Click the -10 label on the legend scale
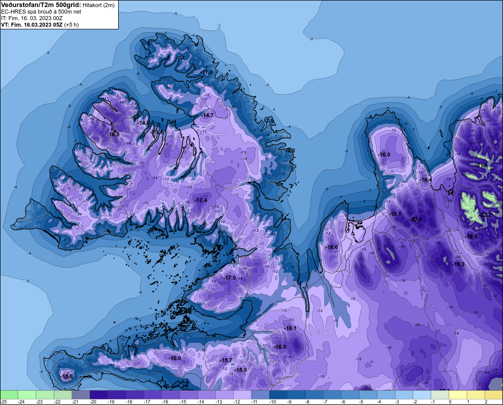The height and width of the screenshot is (405, 503). coord(273,402)
